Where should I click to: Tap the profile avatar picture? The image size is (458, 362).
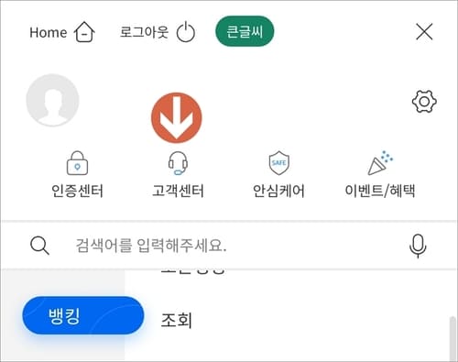52,100
